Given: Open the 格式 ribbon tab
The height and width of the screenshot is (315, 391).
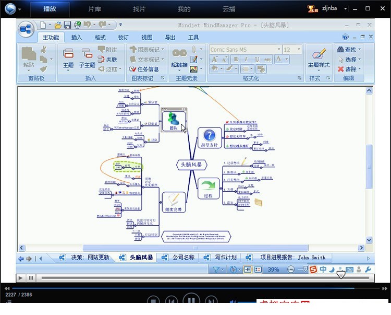Looking at the screenshot, I should pyautogui.click(x=100, y=38).
